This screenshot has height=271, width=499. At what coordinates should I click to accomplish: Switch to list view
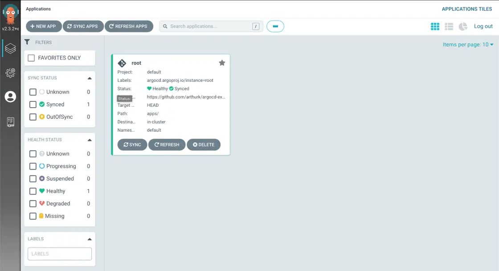tap(449, 27)
